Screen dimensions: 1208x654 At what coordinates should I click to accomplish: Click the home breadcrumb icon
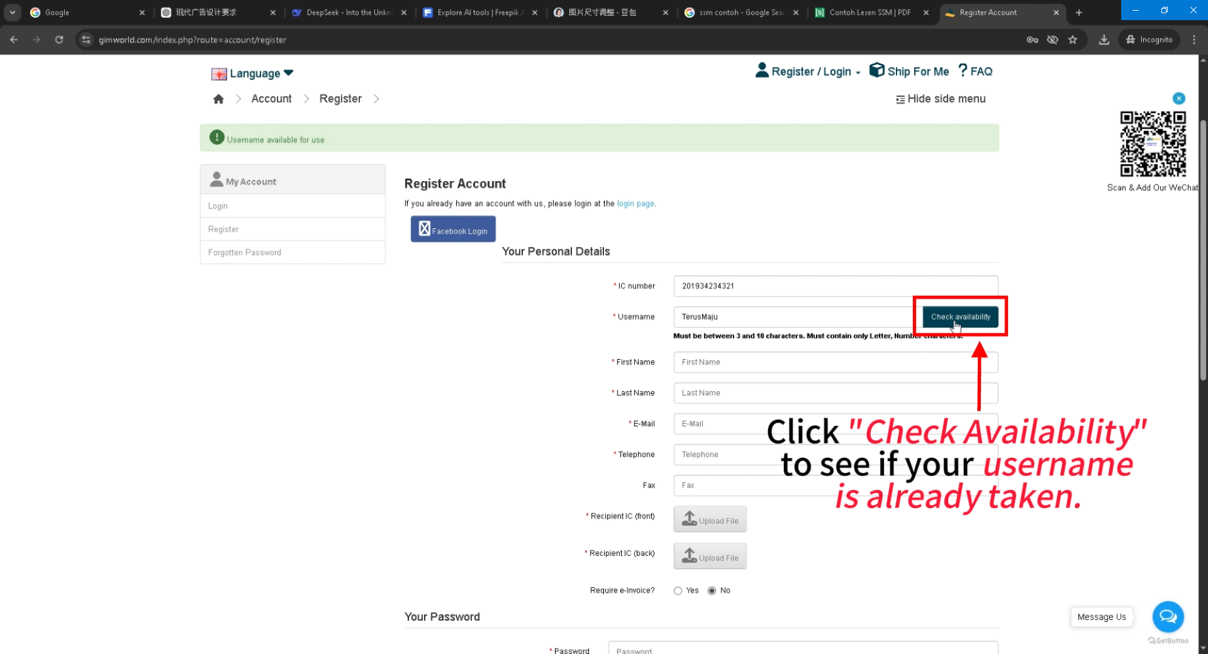coord(218,99)
